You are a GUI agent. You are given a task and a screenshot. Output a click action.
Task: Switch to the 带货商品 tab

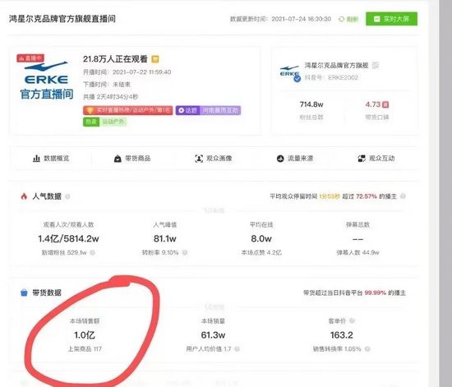click(x=132, y=159)
